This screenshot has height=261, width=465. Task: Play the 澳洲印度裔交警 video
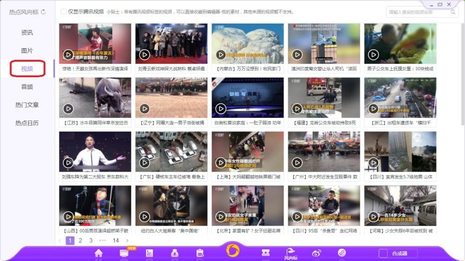click(x=297, y=55)
